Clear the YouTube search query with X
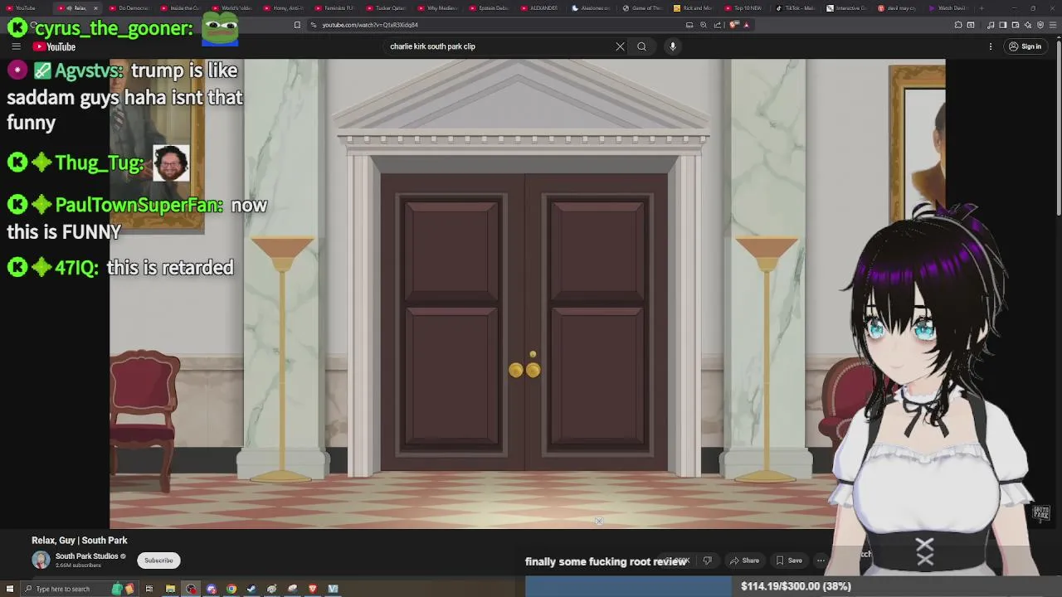The height and width of the screenshot is (597, 1062). click(x=620, y=46)
